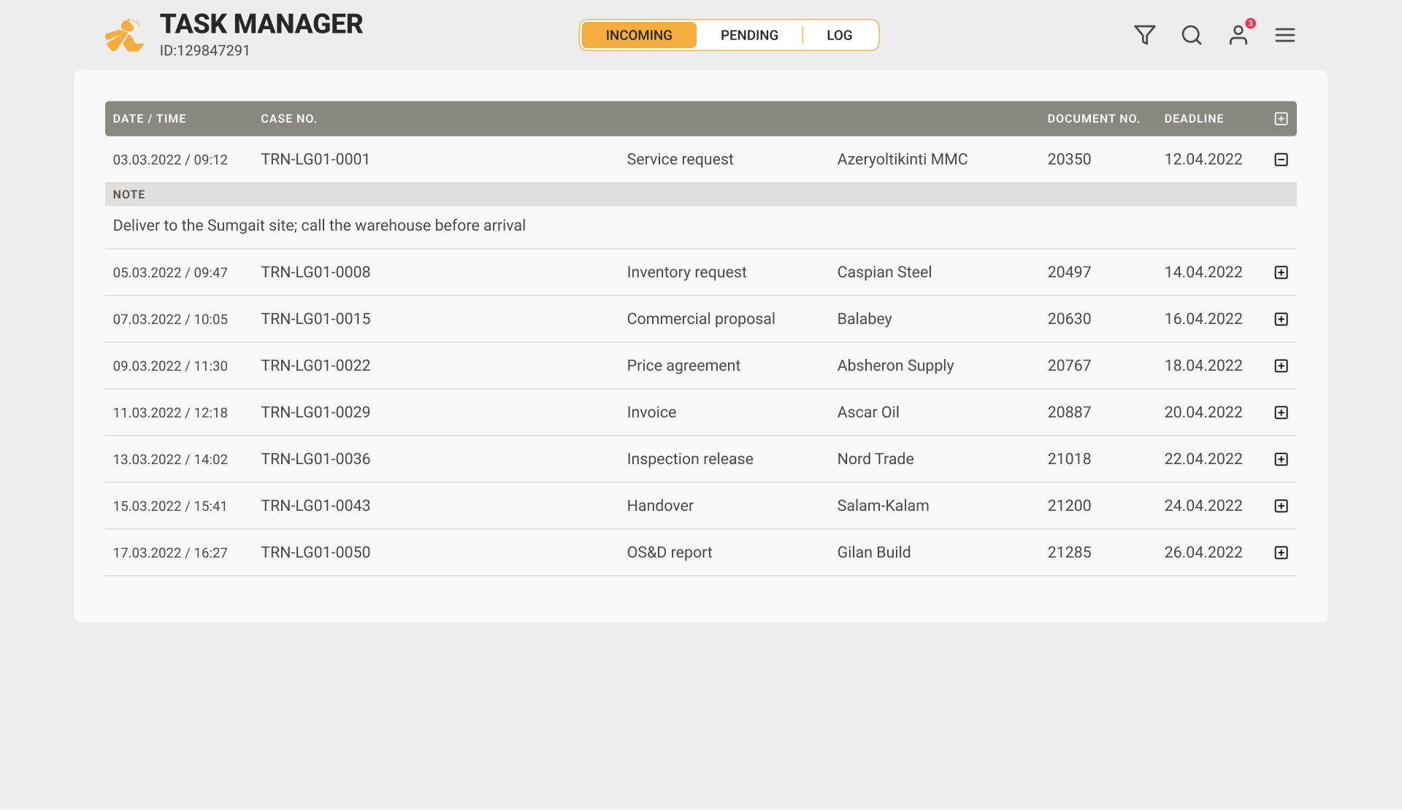This screenshot has width=1402, height=810.
Task: Click case number TRN-LG01-0015
Action: [x=315, y=319]
